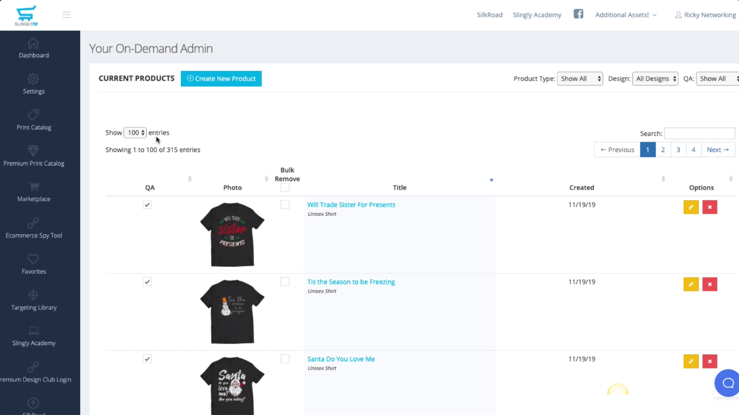
Task: Check bulk remove for Tis the Season to be Freezing
Action: point(285,282)
